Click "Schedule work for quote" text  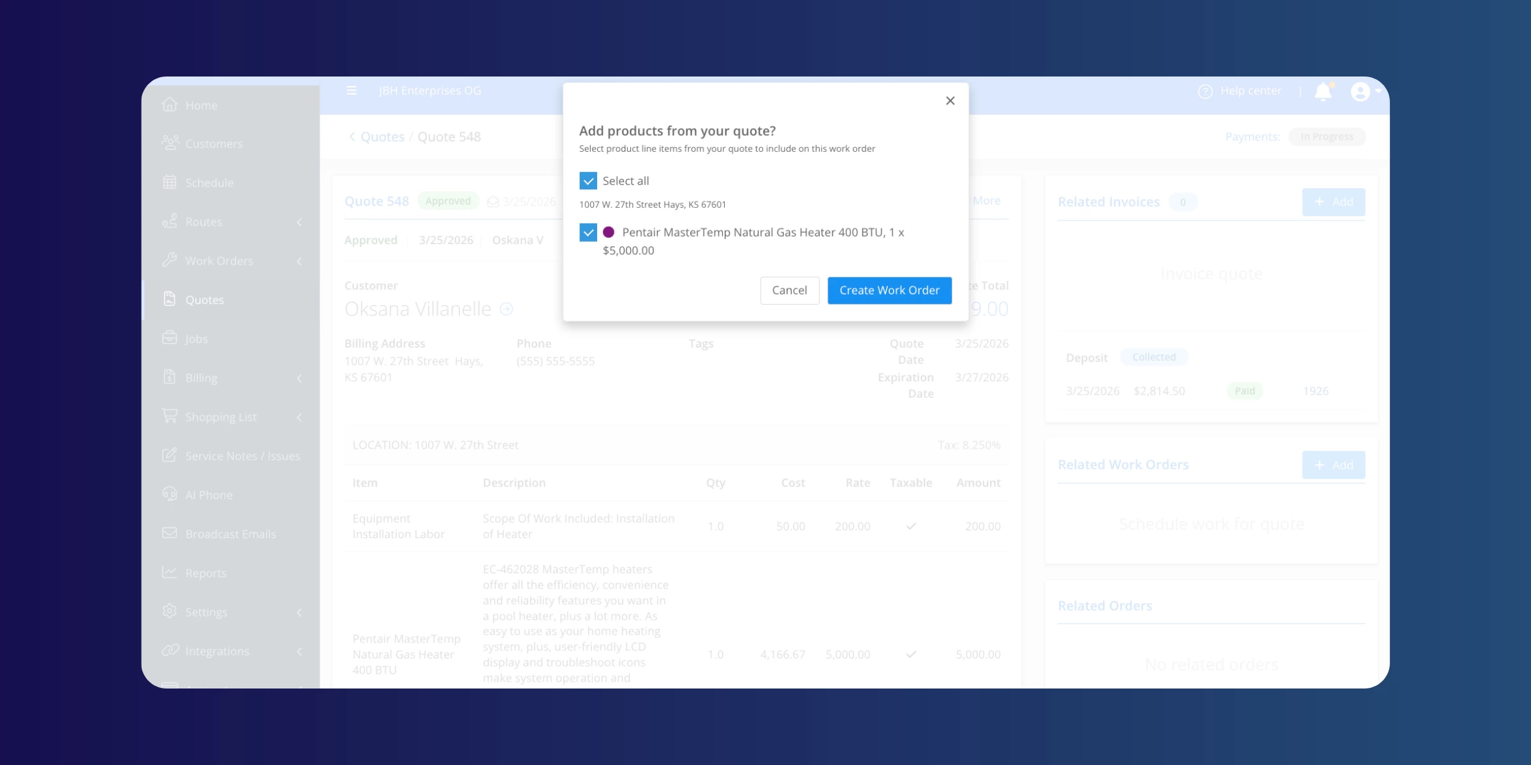1211,524
